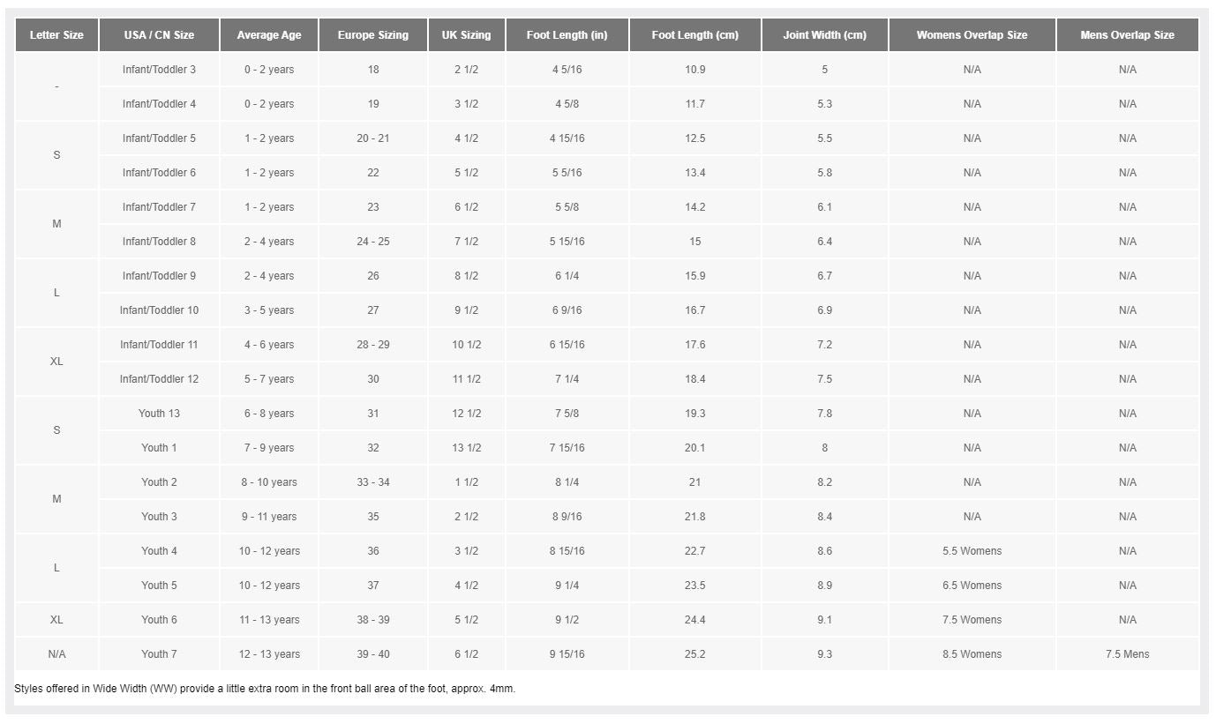Select the Youth 13 size cell

pyautogui.click(x=159, y=414)
